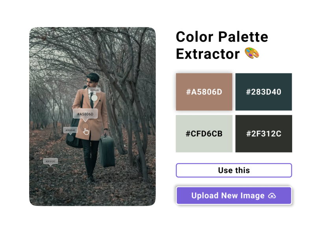The width and height of the screenshot is (315, 233).
Task: Select the #A5806D brown color swatch
Action: pyautogui.click(x=204, y=91)
